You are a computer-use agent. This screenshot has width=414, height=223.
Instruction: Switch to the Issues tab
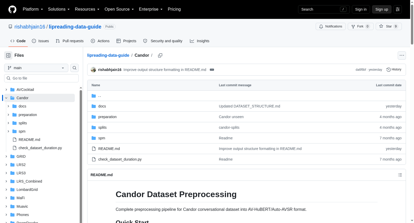(40, 41)
